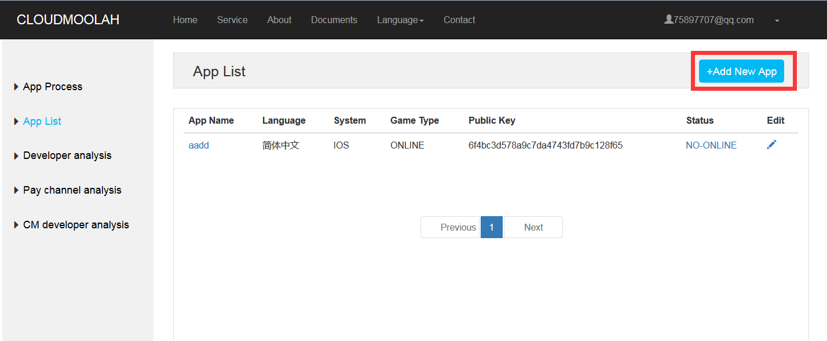Image resolution: width=827 pixels, height=341 pixels.
Task: Open the Language dropdown menu
Action: point(400,20)
